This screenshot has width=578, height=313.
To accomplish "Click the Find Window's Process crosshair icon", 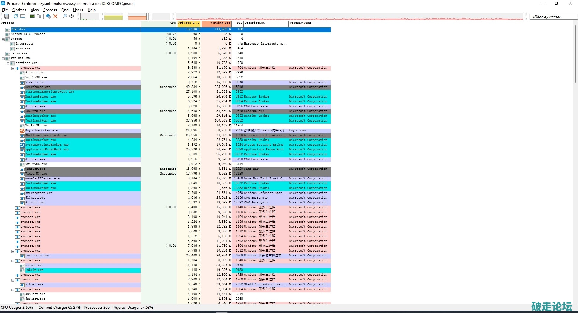I will [x=72, y=16].
